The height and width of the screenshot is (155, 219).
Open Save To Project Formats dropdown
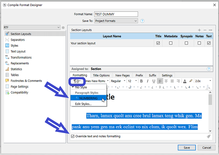point(116,21)
